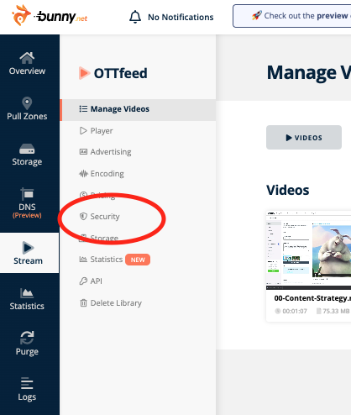Open library Statistics with NEW badge
The width and height of the screenshot is (351, 415).
tap(114, 260)
